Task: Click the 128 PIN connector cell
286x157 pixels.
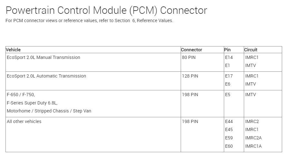Action: (190, 76)
